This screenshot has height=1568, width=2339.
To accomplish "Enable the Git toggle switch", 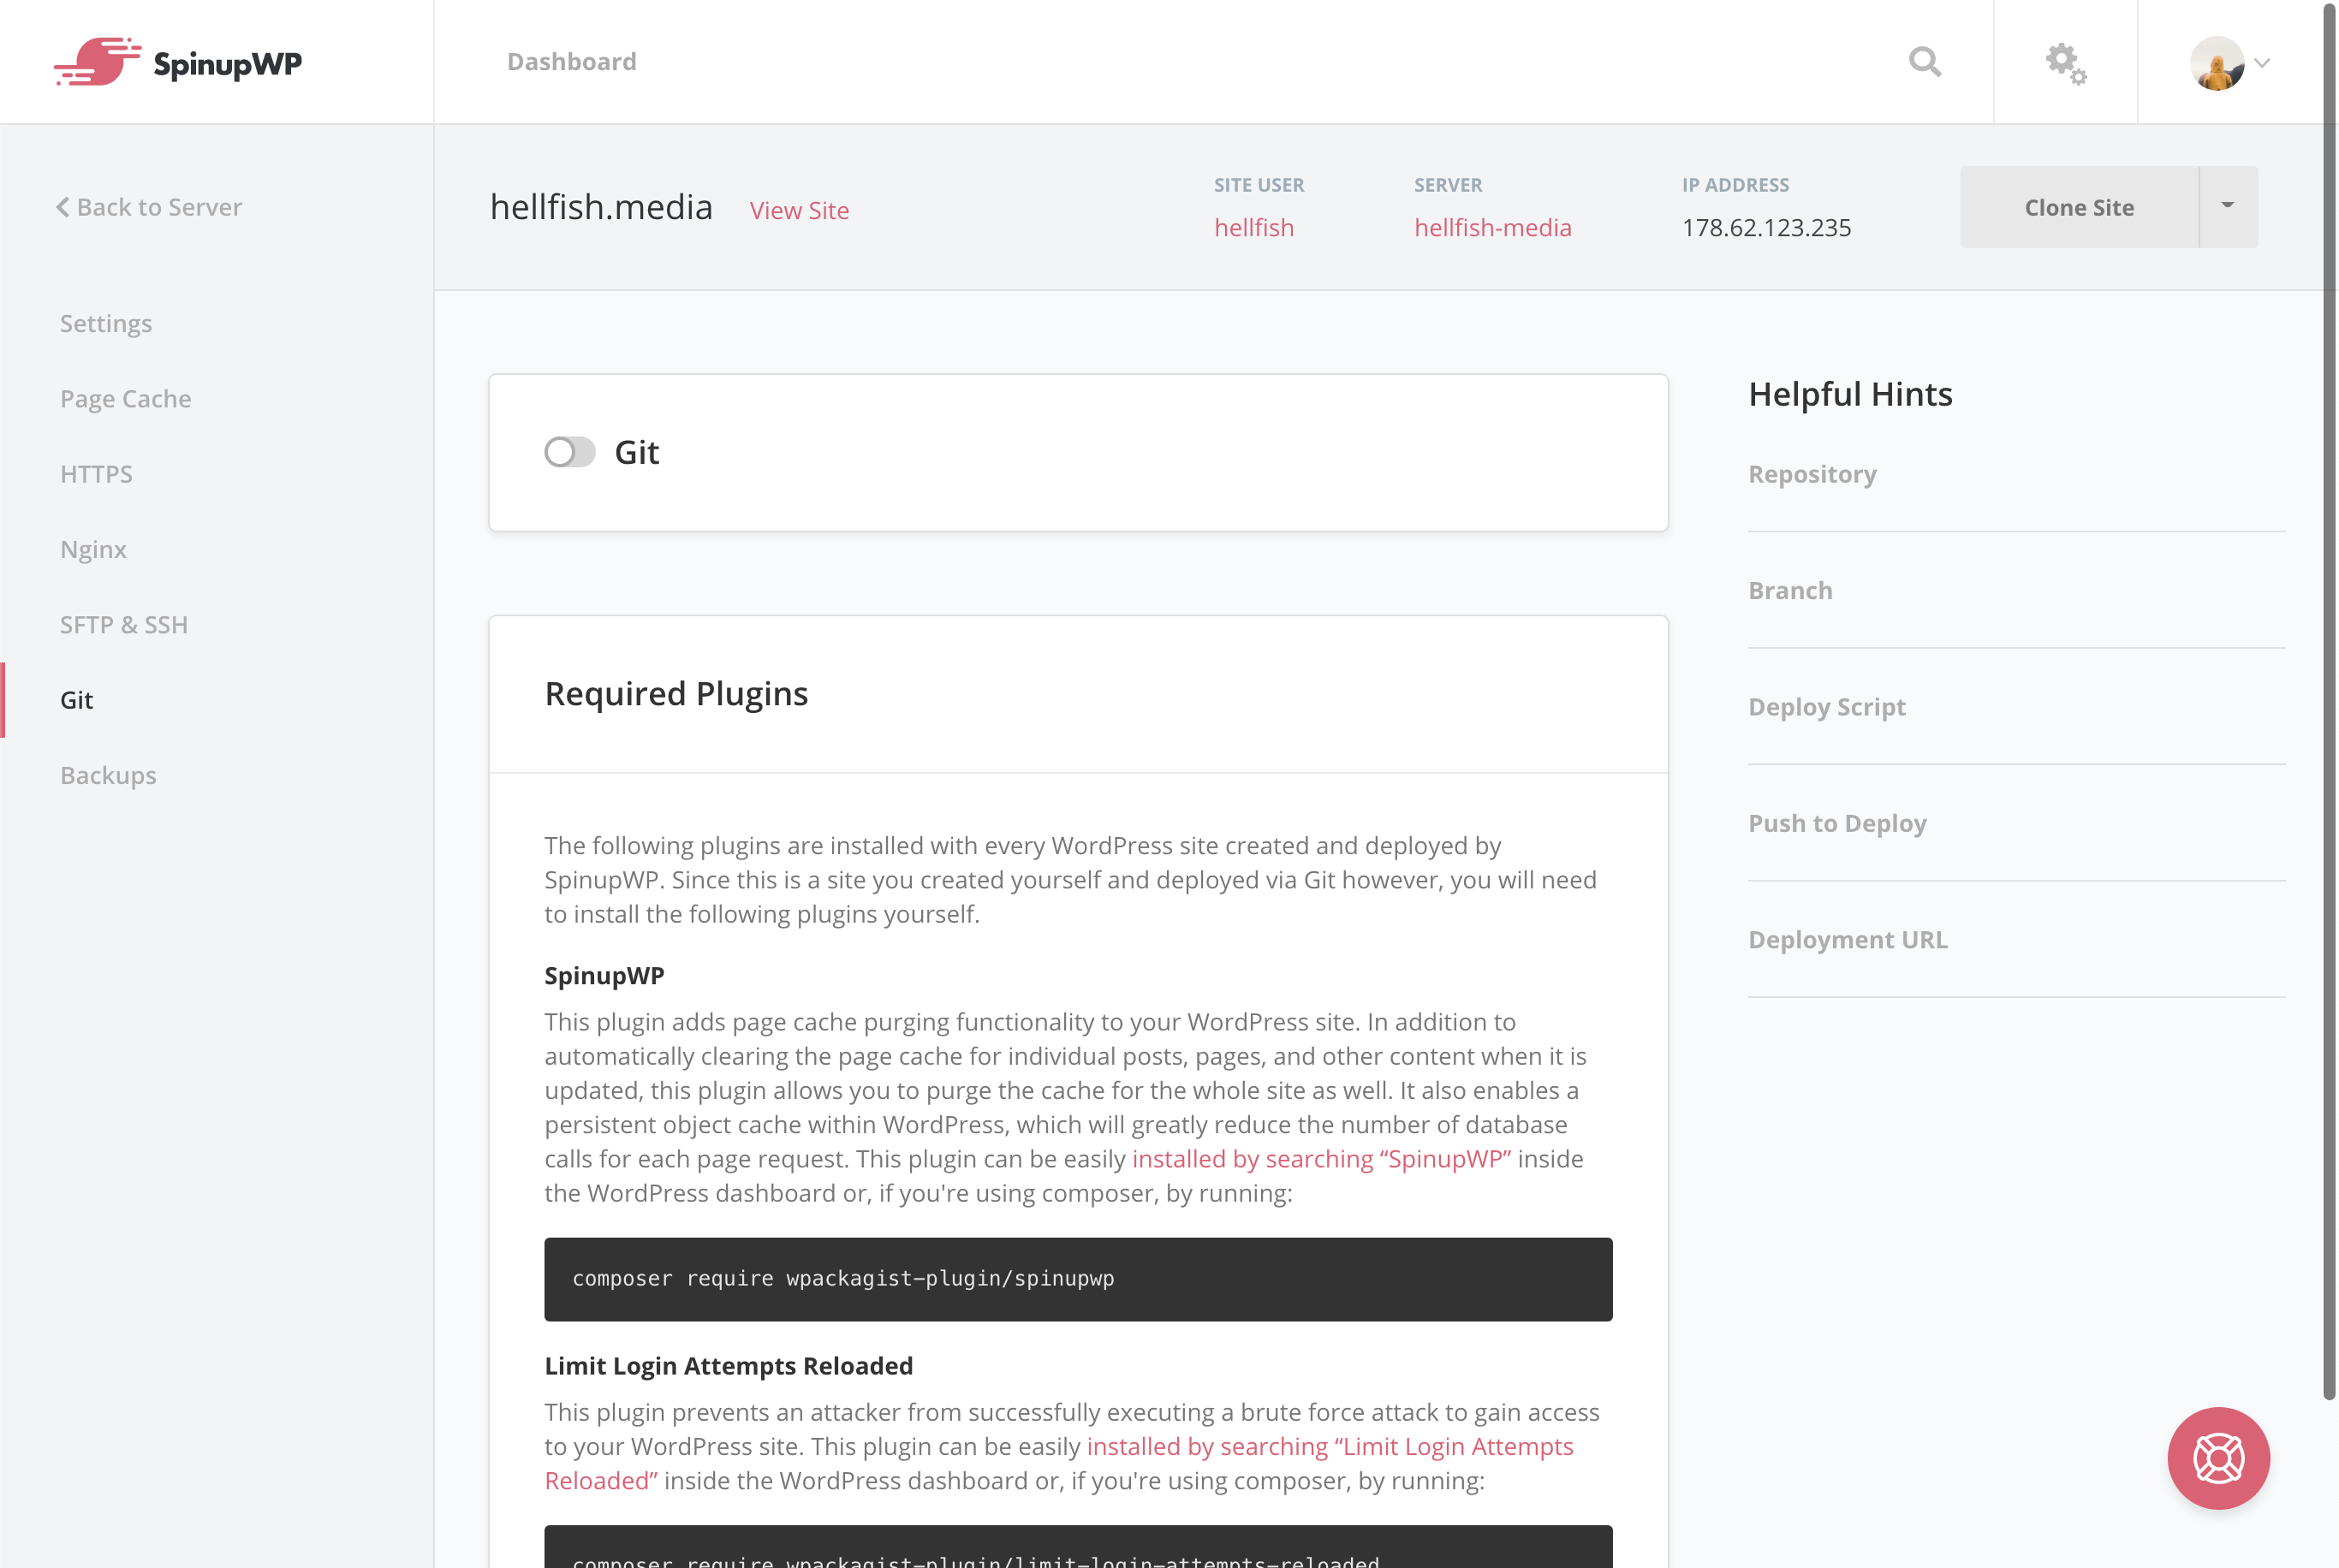I will 569,452.
